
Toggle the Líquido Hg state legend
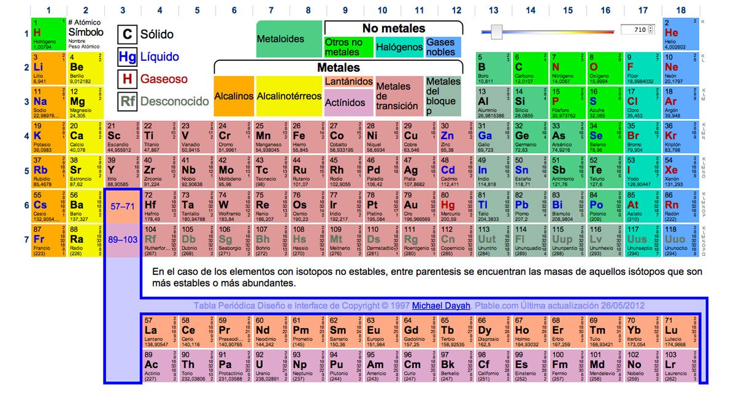[128, 57]
